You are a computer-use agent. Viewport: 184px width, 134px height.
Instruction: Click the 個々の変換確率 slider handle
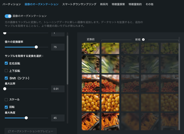click(36, 47)
